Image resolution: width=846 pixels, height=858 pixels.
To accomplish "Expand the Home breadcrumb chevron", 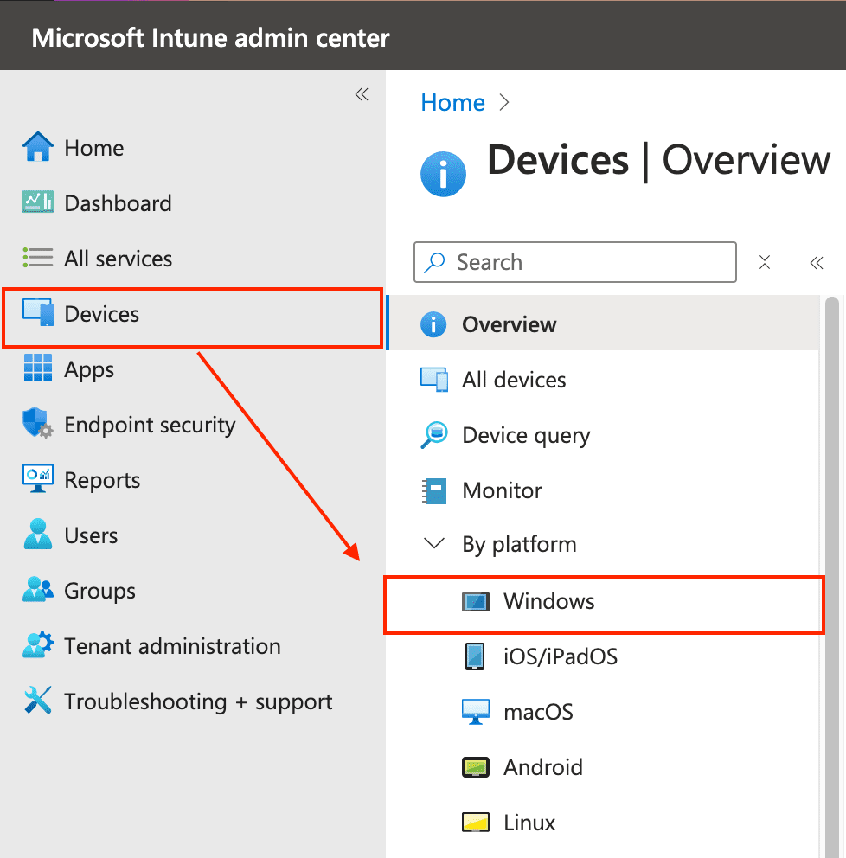I will [504, 102].
